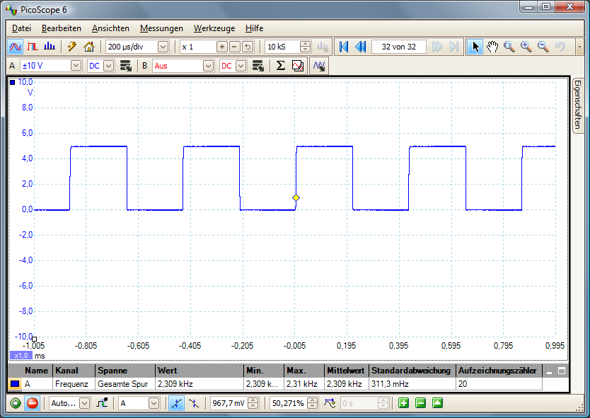Image resolution: width=590 pixels, height=418 pixels.
Task: Toggle Persistence mode icon
Action: click(x=32, y=47)
